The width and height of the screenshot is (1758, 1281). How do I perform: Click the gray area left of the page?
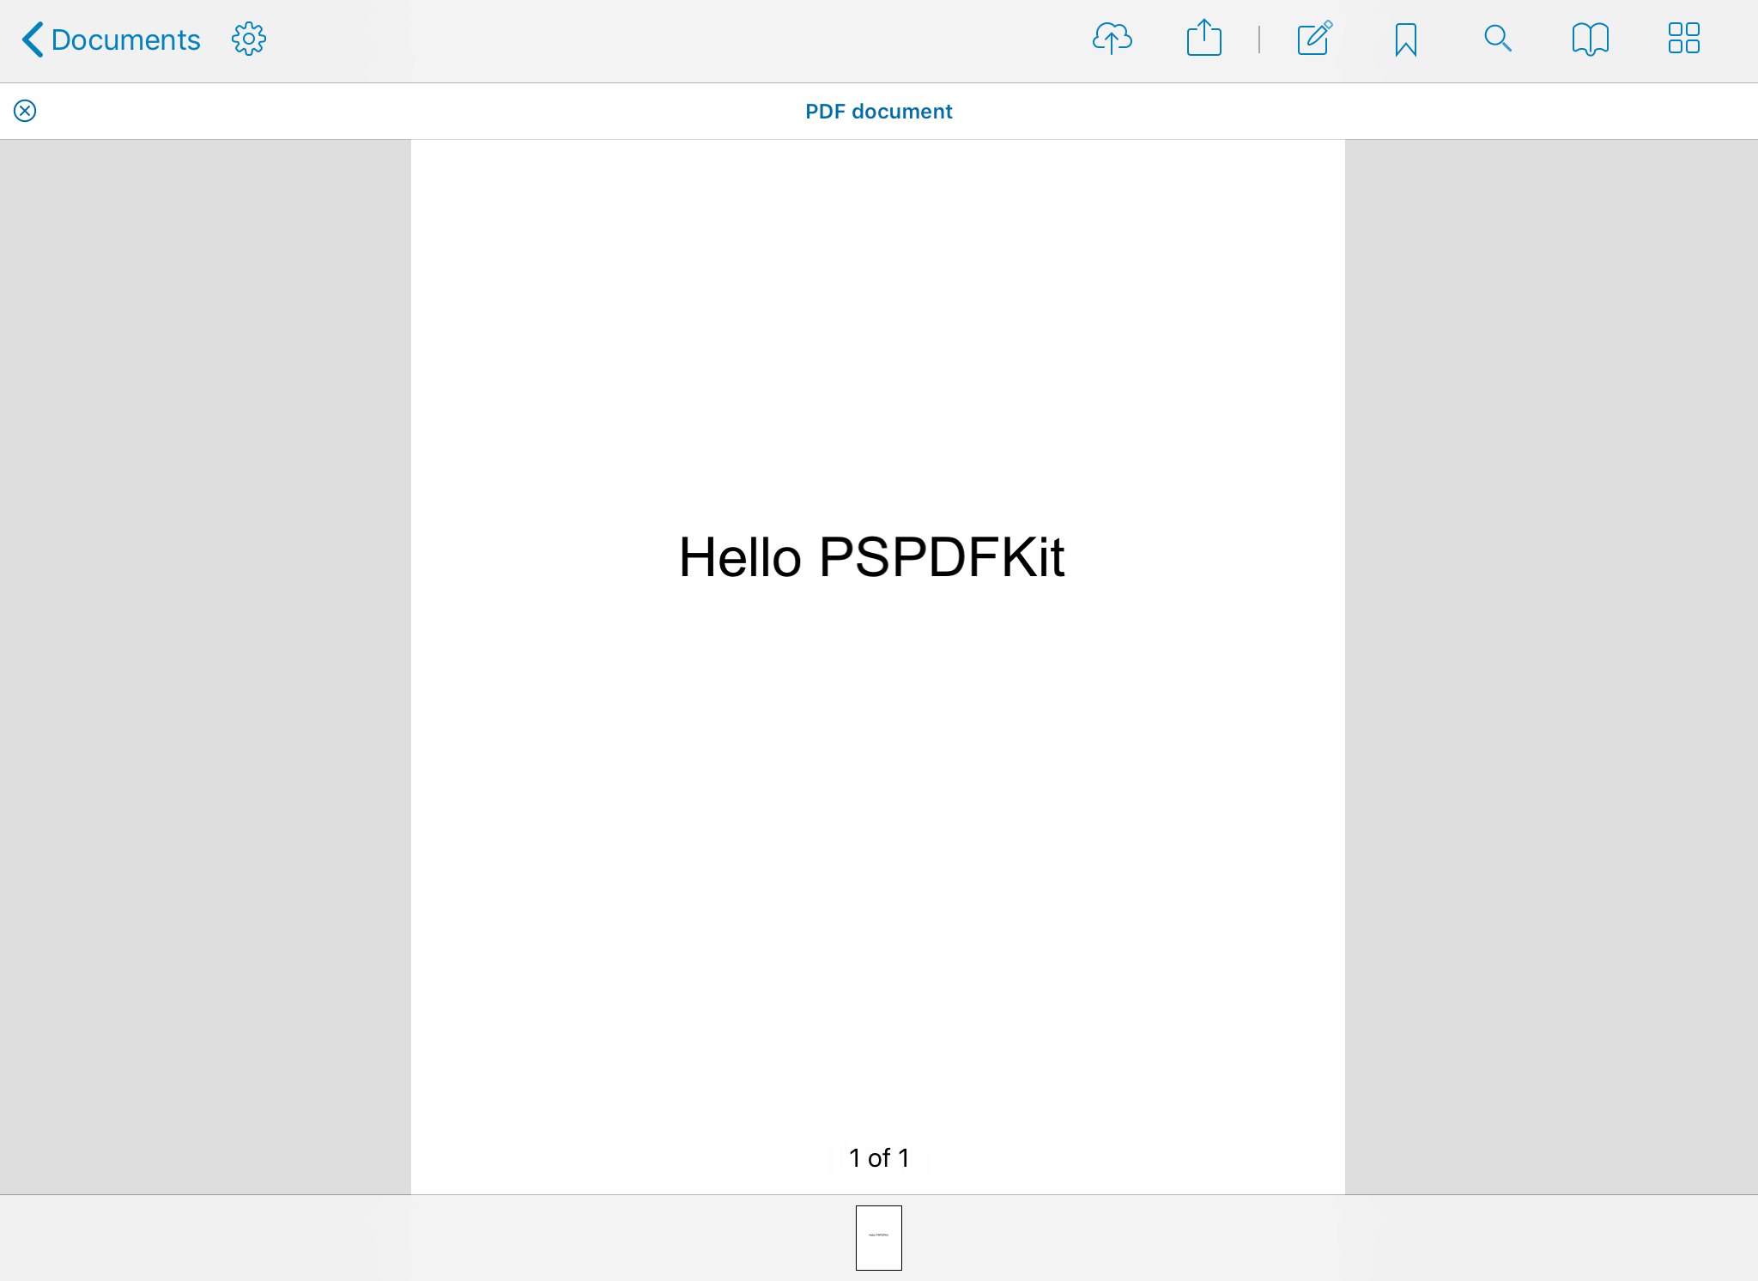tap(206, 665)
